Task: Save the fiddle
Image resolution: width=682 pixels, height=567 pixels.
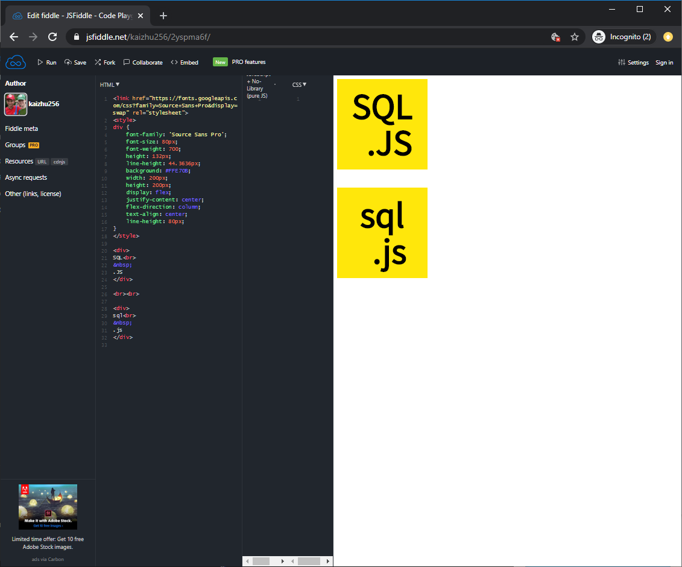Action: [75, 62]
